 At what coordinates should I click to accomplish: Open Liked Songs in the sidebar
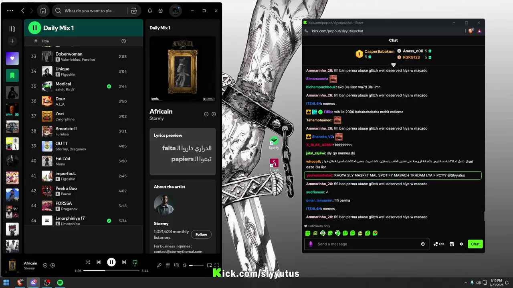click(12, 58)
